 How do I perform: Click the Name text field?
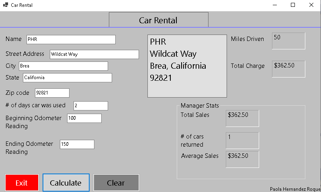point(71,39)
